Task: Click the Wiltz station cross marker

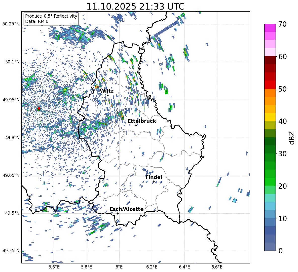Action: [x=108, y=95]
